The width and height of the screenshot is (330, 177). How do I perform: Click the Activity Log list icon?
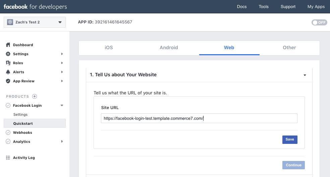pos(8,158)
